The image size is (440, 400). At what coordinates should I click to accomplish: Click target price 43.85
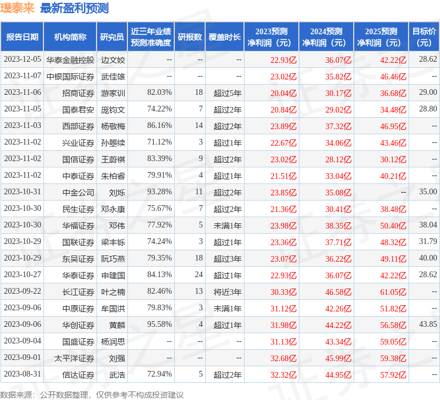[428, 324]
